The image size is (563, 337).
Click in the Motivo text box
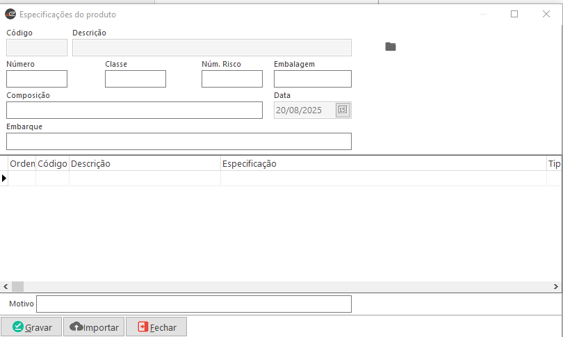(x=194, y=304)
